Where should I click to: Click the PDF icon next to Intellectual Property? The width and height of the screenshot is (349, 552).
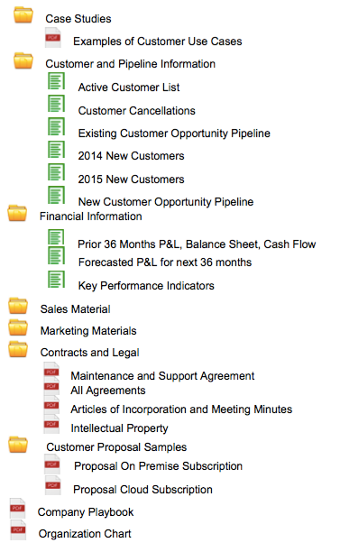[x=51, y=424]
